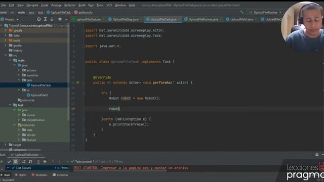The width and height of the screenshot is (324, 182).
Task: Collapse the main folder
Action: pyautogui.click(x=10, y=60)
